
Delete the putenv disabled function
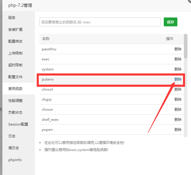[178, 79]
